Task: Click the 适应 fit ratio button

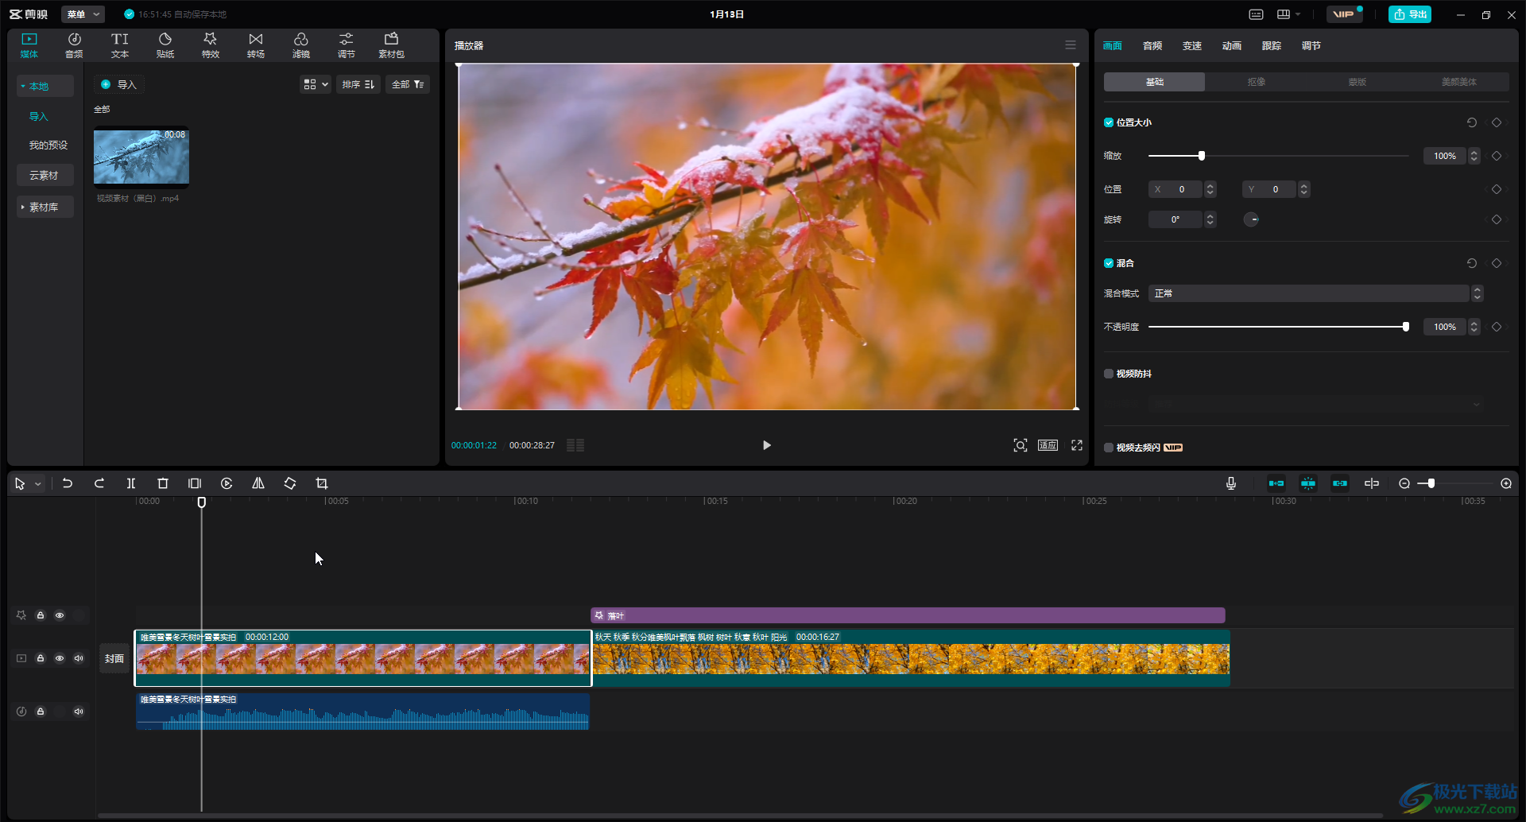Action: click(x=1048, y=445)
